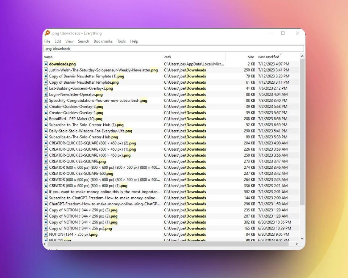The image size is (348, 278).
Task: Click horizontal scrollbar right arrow
Action: pos(297,244)
